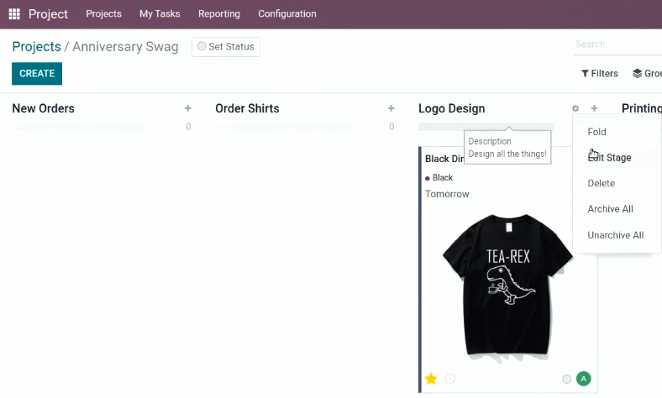
Task: Toggle the yellow priority star on task card
Action: (431, 379)
